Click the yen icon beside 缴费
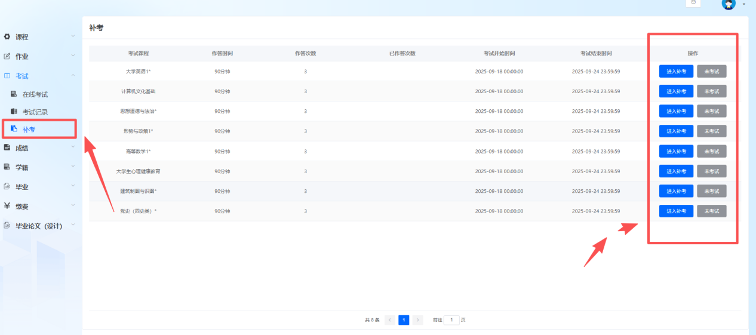Screen dimensions: 756x335 (x=7, y=206)
